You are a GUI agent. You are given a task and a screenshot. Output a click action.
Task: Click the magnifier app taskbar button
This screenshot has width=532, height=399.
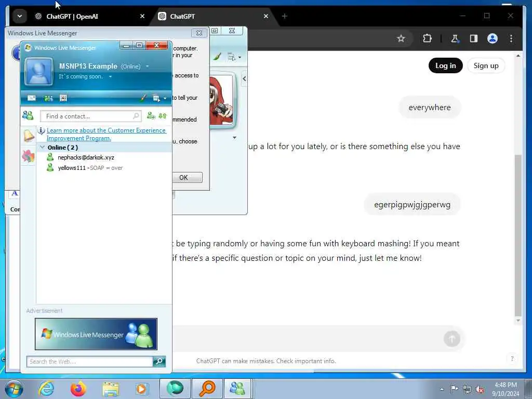207,389
